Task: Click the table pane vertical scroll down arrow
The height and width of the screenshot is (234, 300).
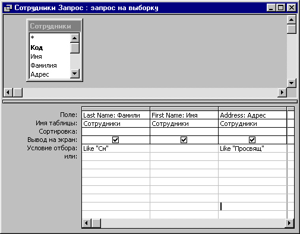Action: [291, 83]
